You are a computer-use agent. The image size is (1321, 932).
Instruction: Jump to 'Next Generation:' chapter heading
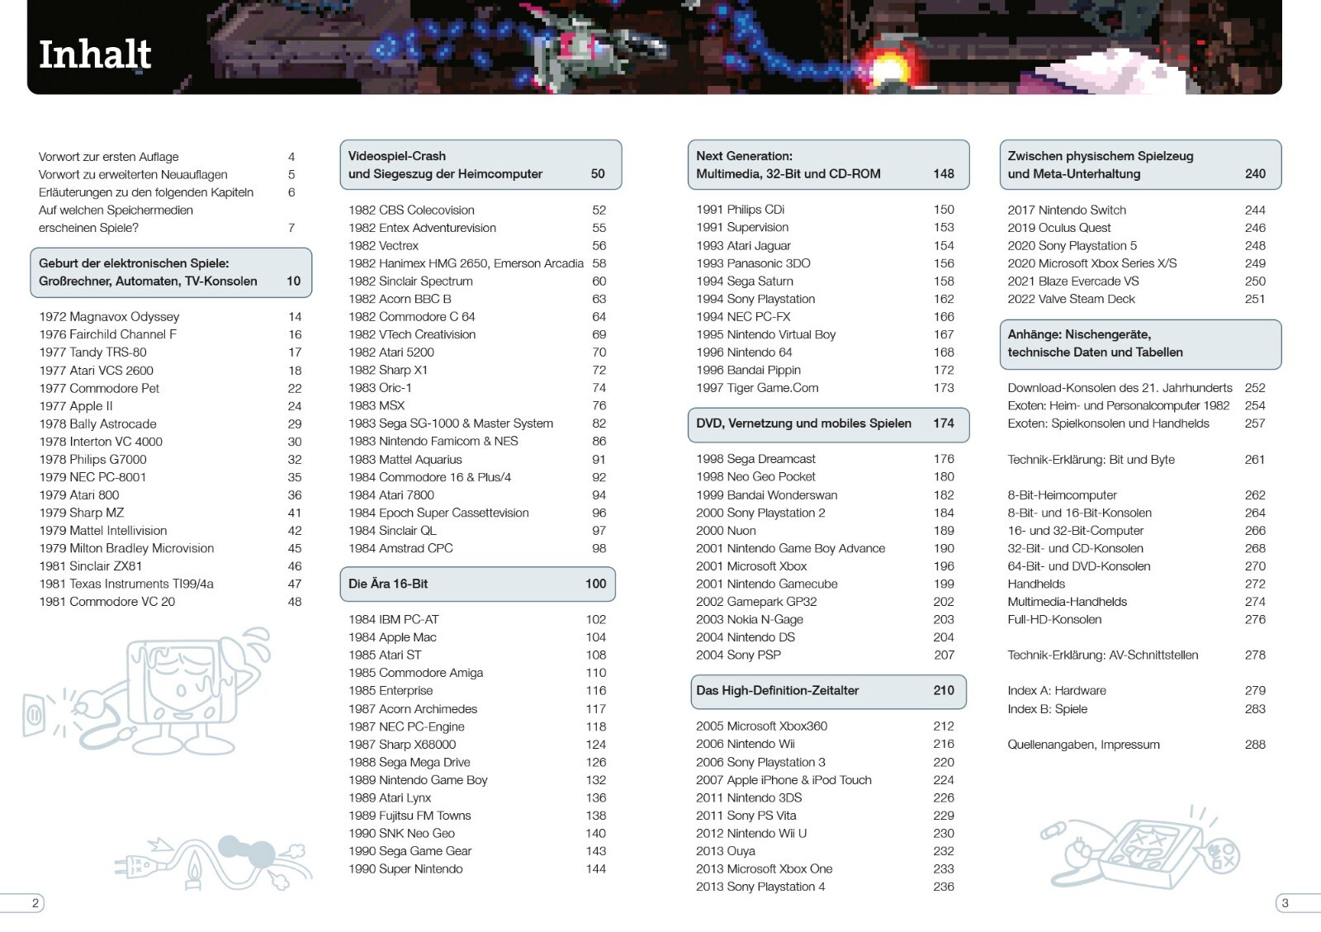(828, 165)
